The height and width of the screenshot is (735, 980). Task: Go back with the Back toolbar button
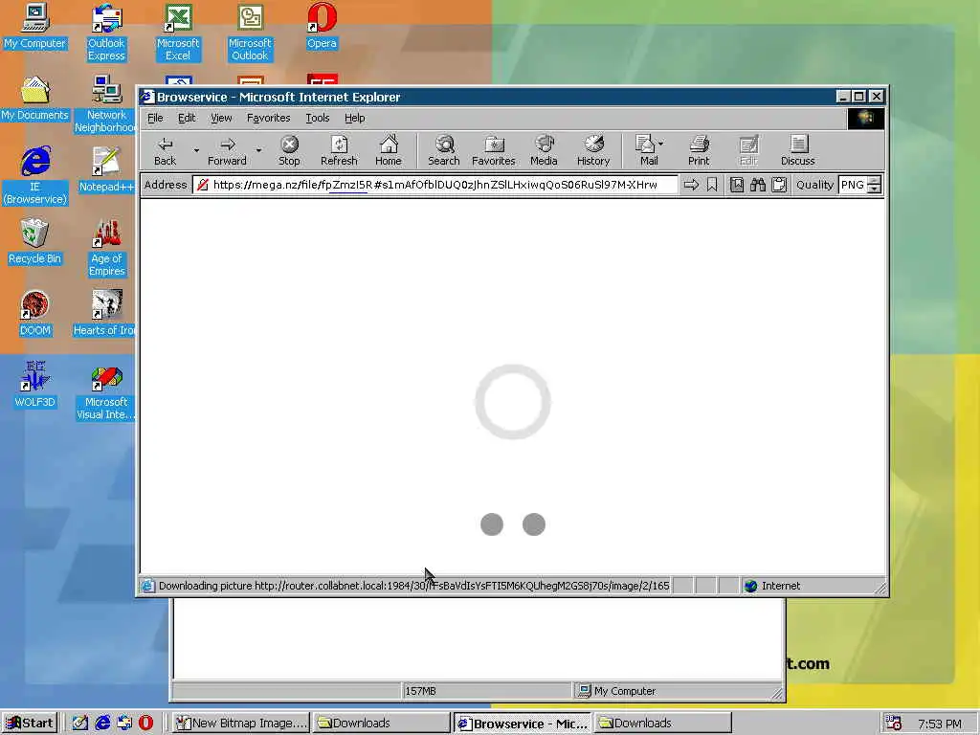pos(165,150)
